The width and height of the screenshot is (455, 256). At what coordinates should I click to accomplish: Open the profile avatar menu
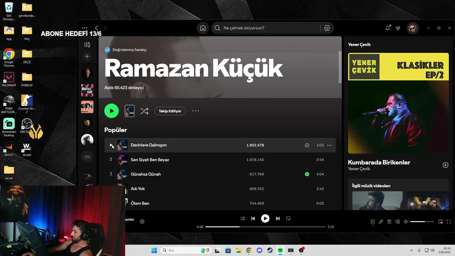413,28
